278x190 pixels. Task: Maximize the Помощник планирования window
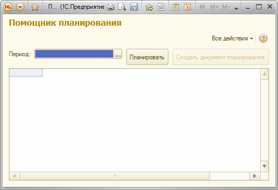coord(259,7)
